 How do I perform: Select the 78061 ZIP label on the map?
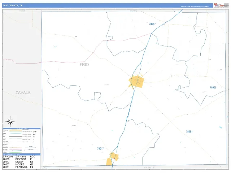coord(189,132)
